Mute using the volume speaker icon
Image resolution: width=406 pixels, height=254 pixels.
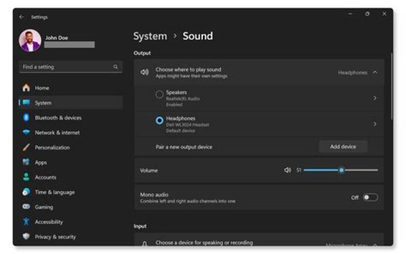click(288, 170)
